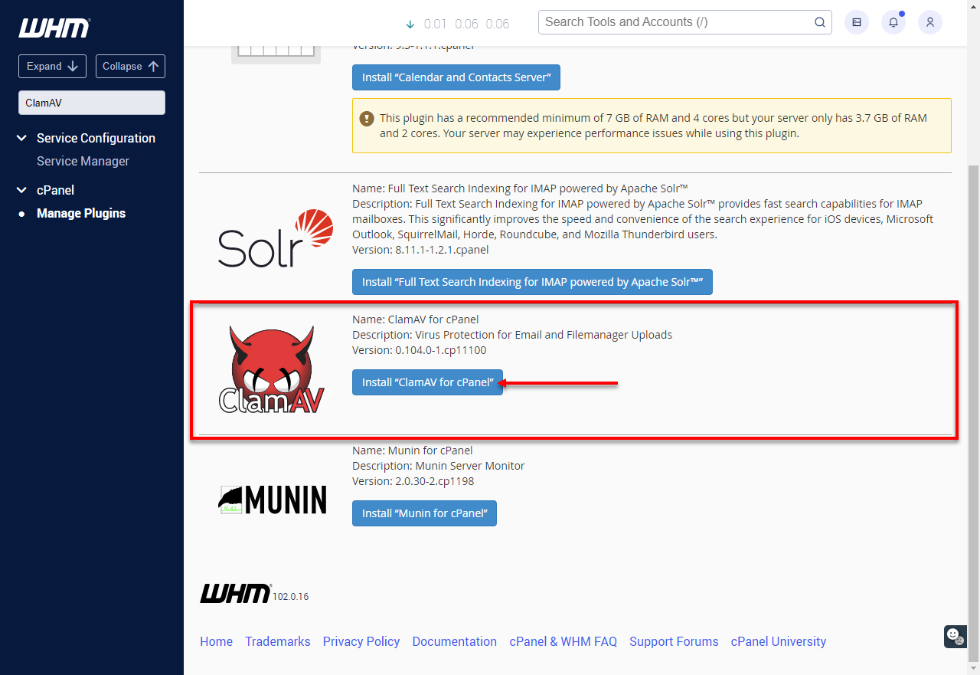Image resolution: width=980 pixels, height=675 pixels.
Task: Open the server information icon in the header
Action: (x=856, y=22)
